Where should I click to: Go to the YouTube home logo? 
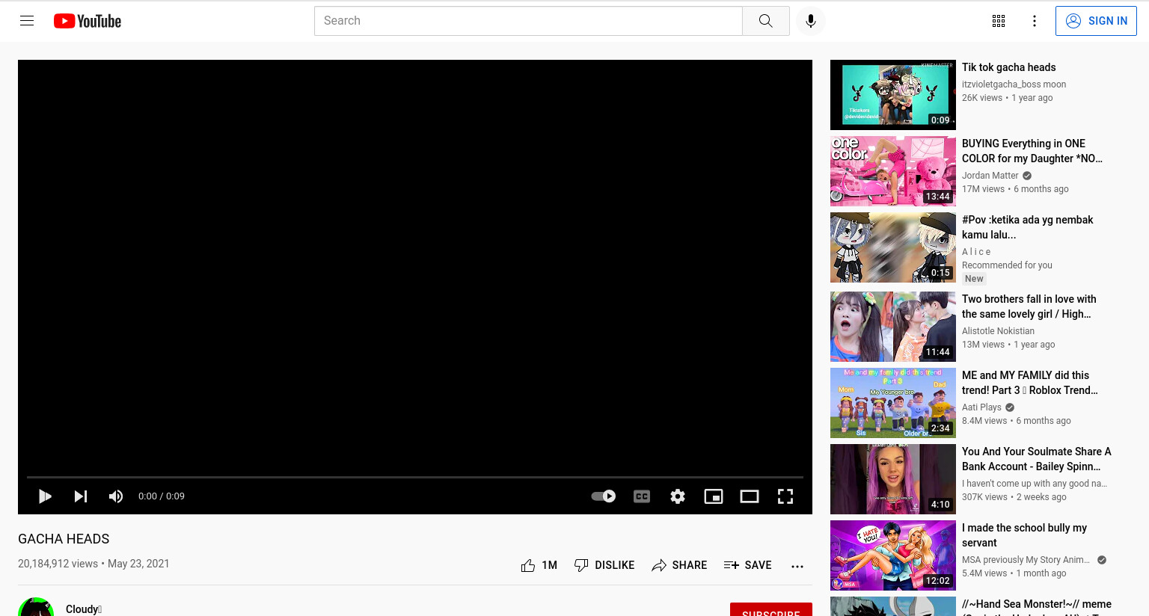[88, 21]
